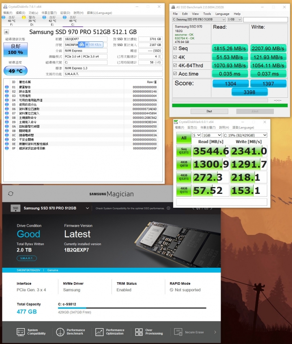Image resolution: width=292 pixels, height=344 pixels.
Task: Run the 4KiB Q8T8 test
Action: pos(184,164)
